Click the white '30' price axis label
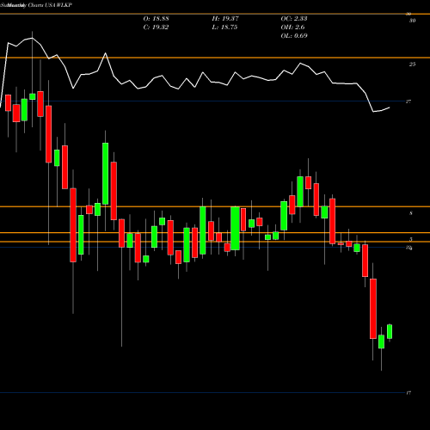The height and width of the screenshot is (430, 430). (x=412, y=21)
